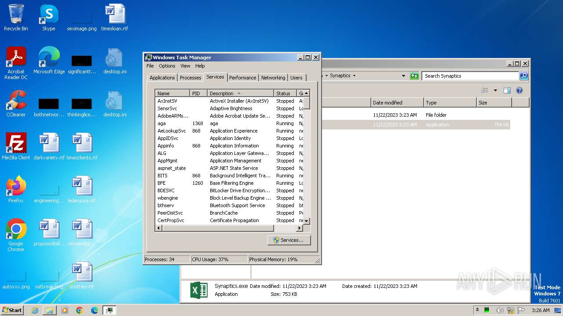
Task: Launch Microsoft Edge desktop shortcut
Action: [49, 61]
